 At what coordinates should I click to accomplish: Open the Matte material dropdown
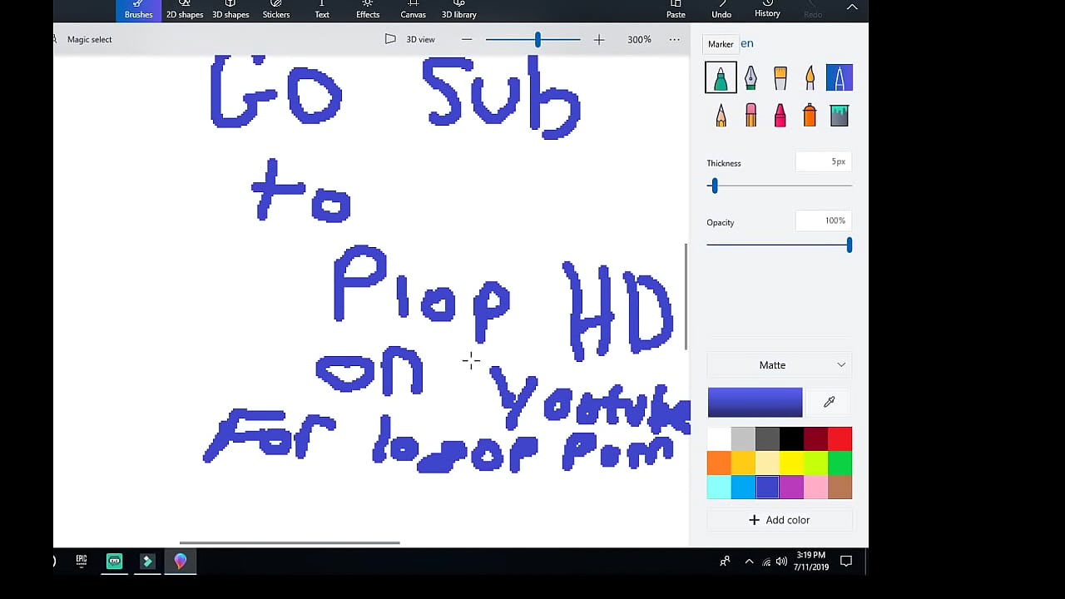coord(780,365)
